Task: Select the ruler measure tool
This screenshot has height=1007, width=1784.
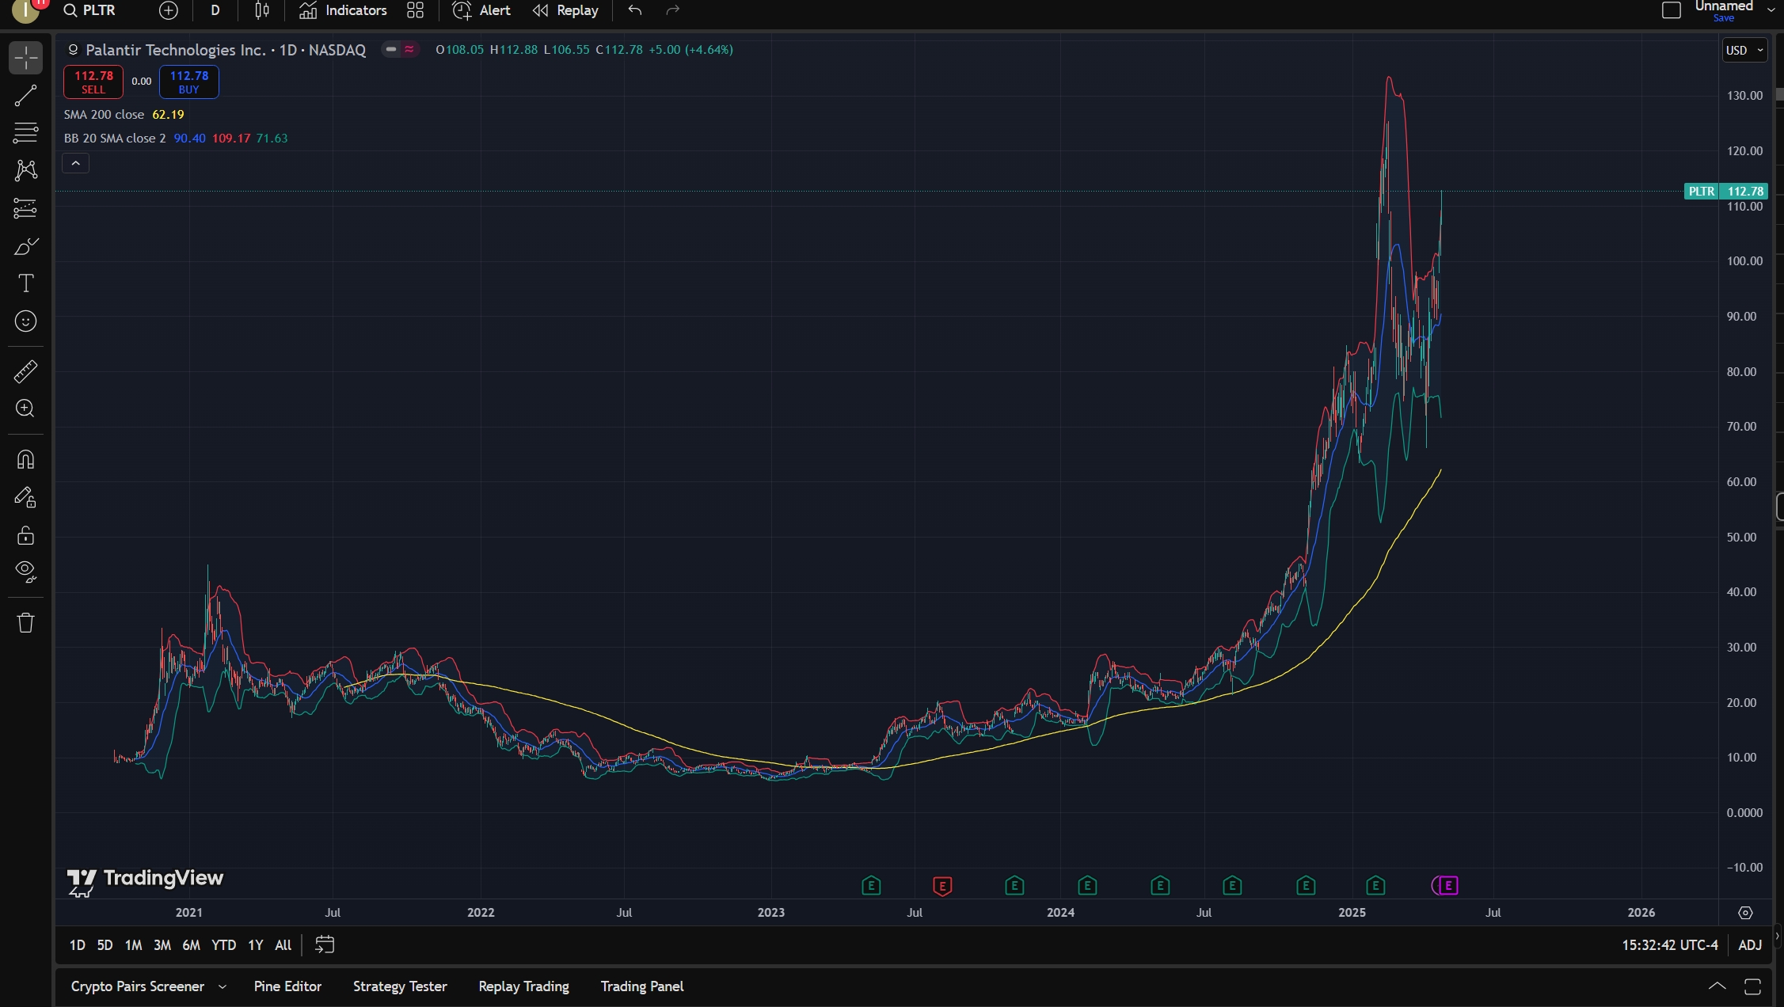Action: [25, 371]
